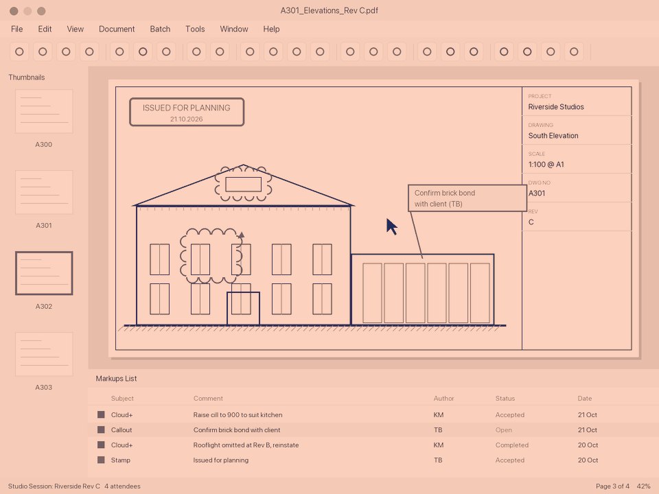The width and height of the screenshot is (659, 494).
Task: Click author 'TB' in the Stamp row
Action: (x=438, y=460)
